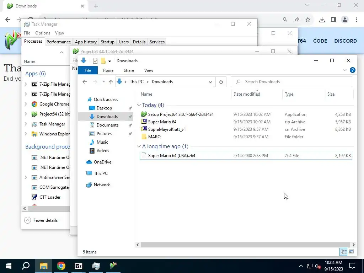Open the File tab in Explorer

88,70
